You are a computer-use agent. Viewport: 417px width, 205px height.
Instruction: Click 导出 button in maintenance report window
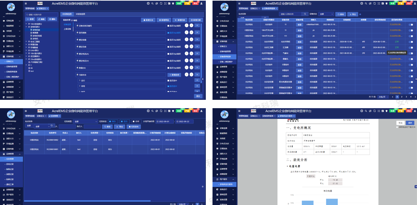point(352,14)
